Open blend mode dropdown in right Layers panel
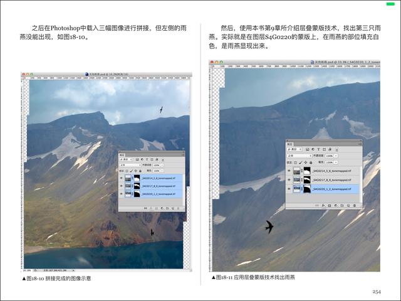 [x=298, y=155]
